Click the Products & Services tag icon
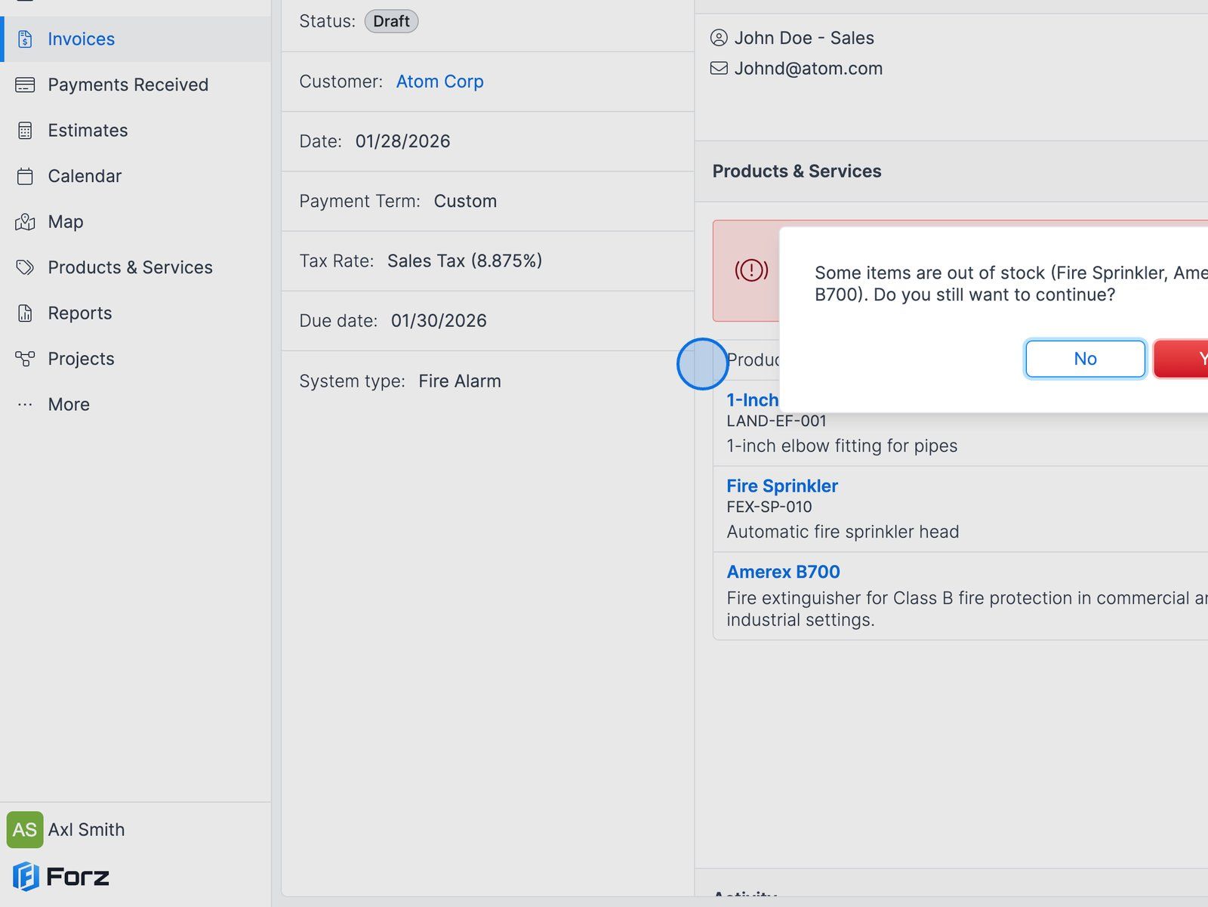Screen dimensions: 1208x907 (x=25, y=267)
